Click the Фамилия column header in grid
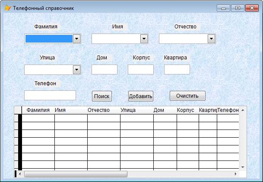Screen dimensions: 263x182 tap(38, 110)
